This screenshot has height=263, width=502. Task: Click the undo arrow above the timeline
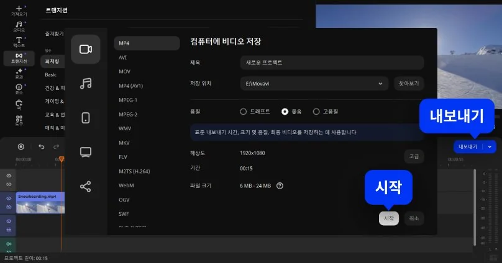tap(41, 146)
